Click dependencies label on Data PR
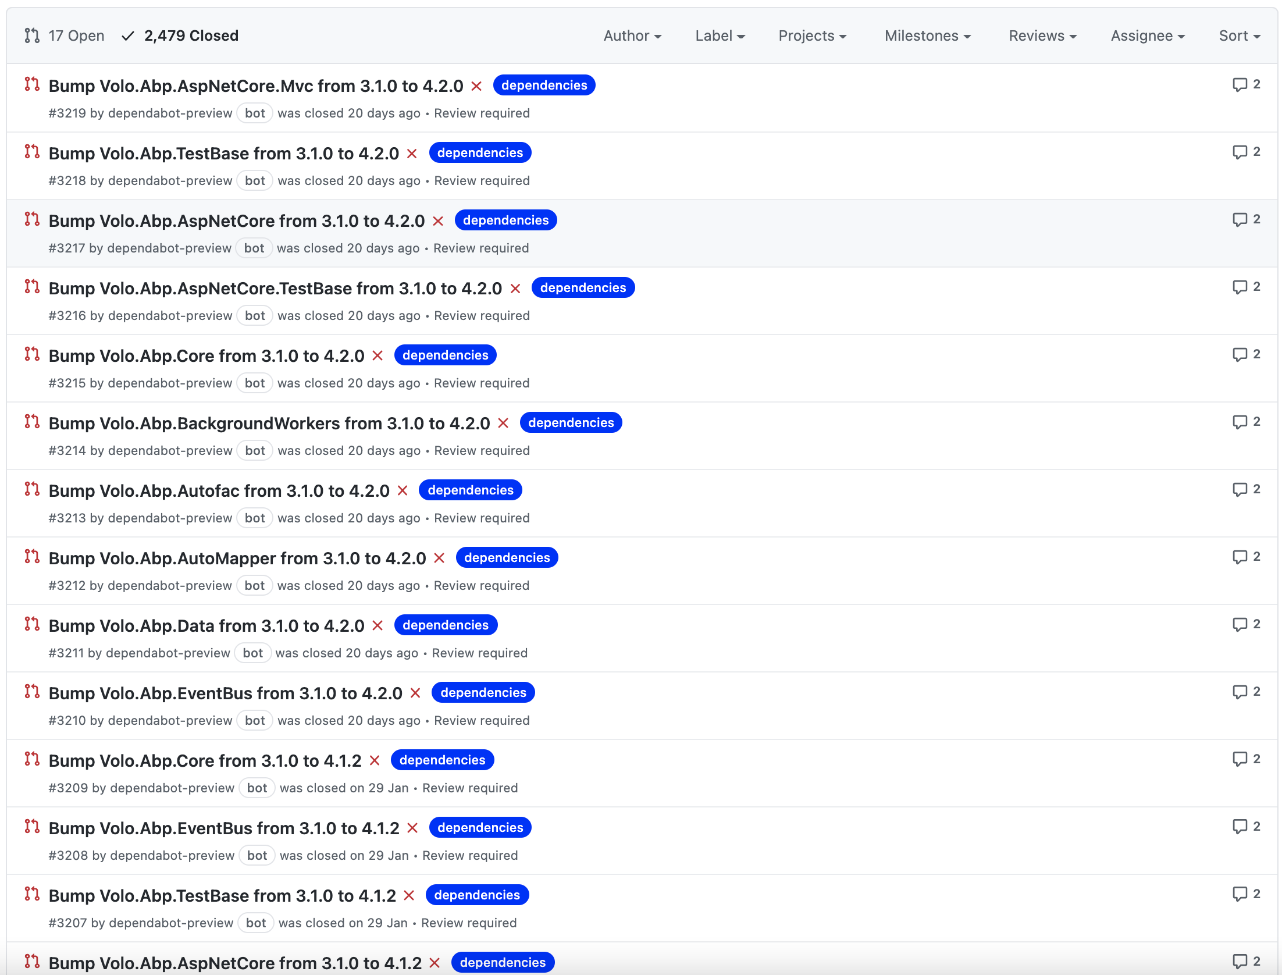The height and width of the screenshot is (975, 1282). coord(446,625)
